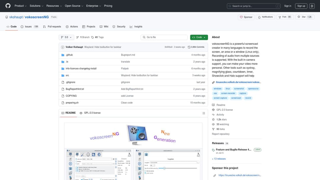Open the .tx folder
The image size is (320, 180).
pos(67,62)
